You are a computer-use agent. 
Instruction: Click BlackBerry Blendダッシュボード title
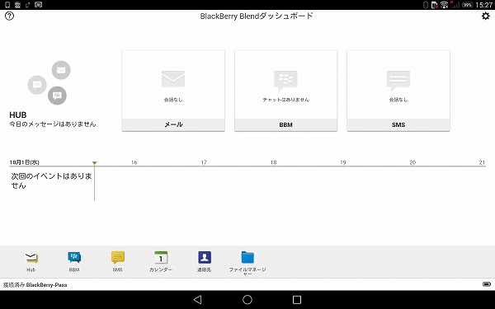point(257,16)
